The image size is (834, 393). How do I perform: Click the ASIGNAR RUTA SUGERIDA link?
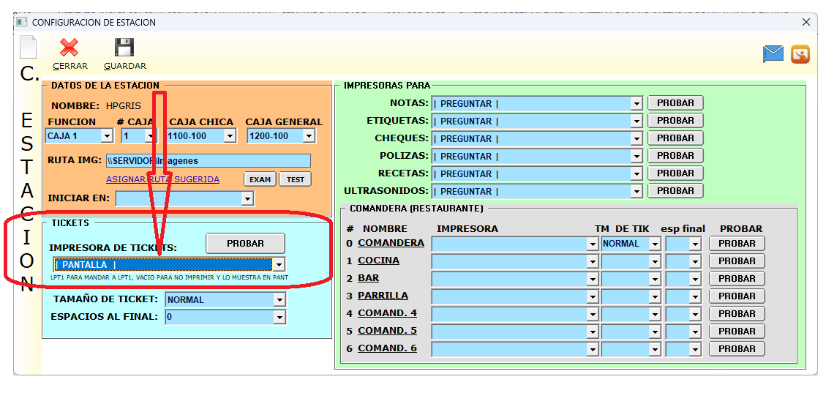(x=162, y=179)
